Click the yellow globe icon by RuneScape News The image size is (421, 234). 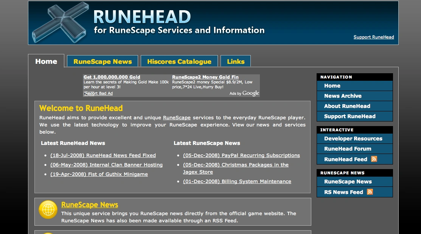48,209
